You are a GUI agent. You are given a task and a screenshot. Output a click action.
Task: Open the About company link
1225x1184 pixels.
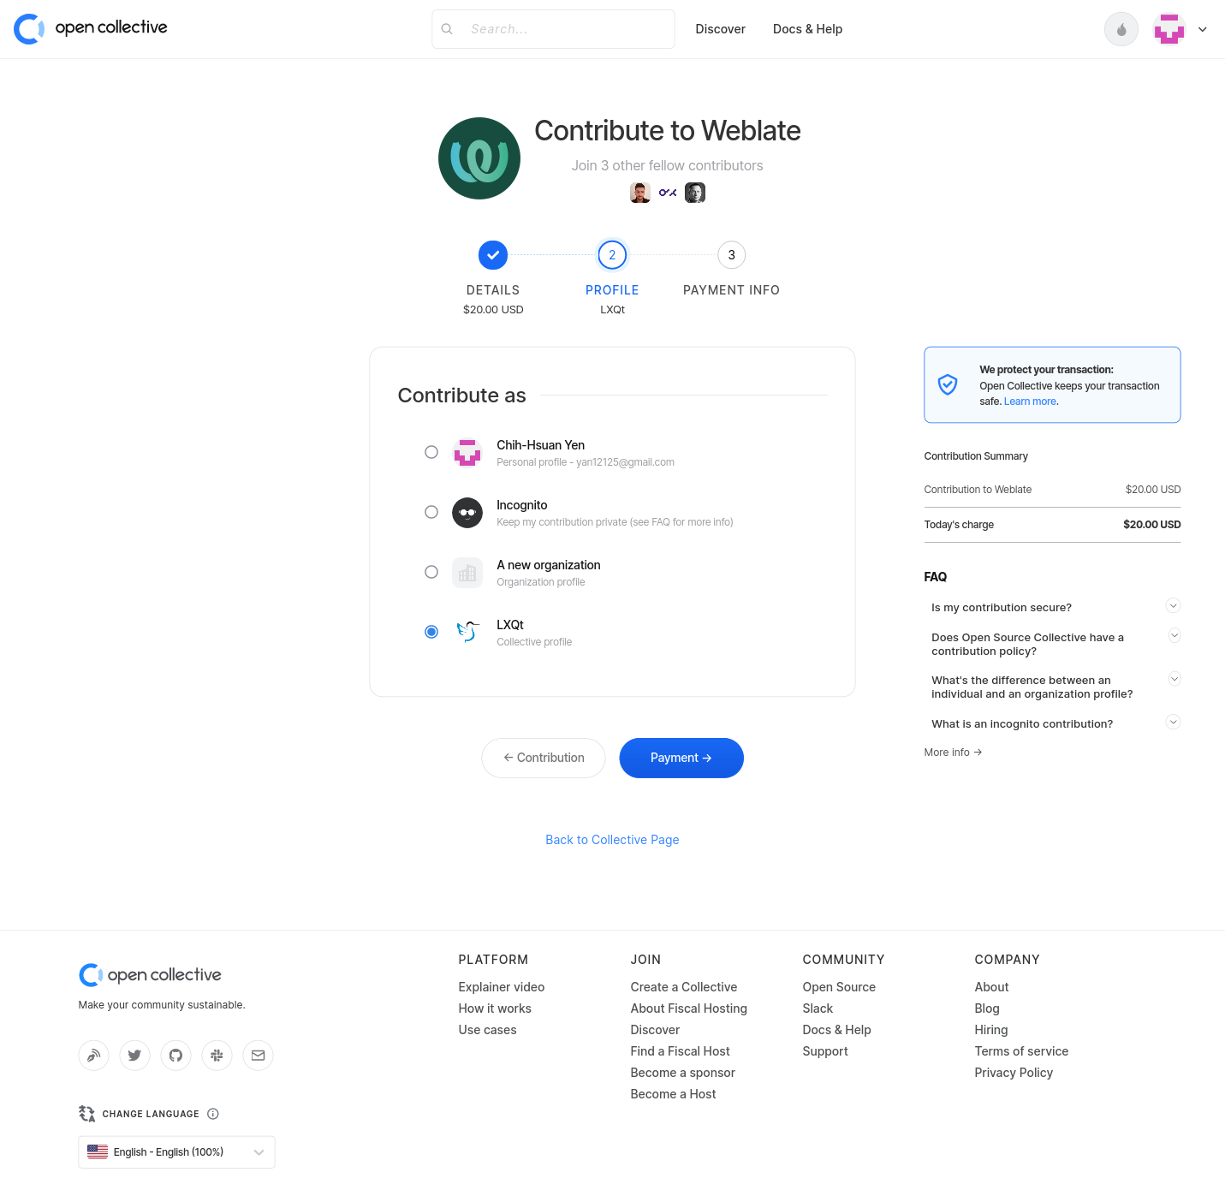(x=991, y=987)
